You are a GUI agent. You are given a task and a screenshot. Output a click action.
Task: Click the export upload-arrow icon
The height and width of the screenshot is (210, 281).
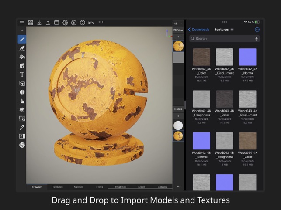coord(48,23)
